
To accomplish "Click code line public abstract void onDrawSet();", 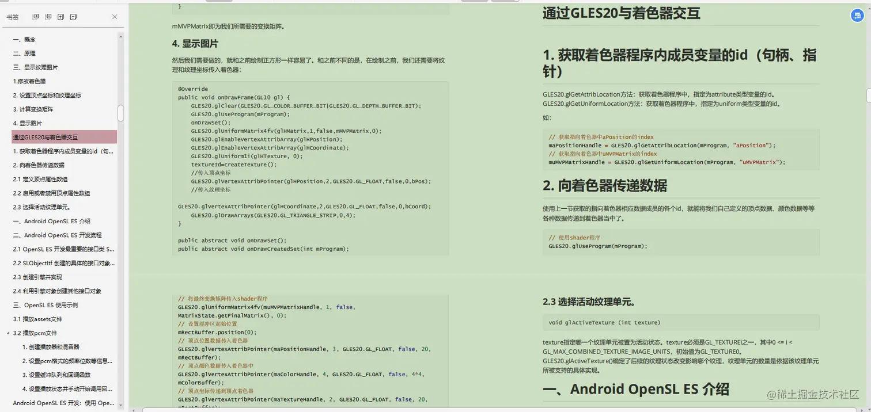I will pyautogui.click(x=232, y=241).
